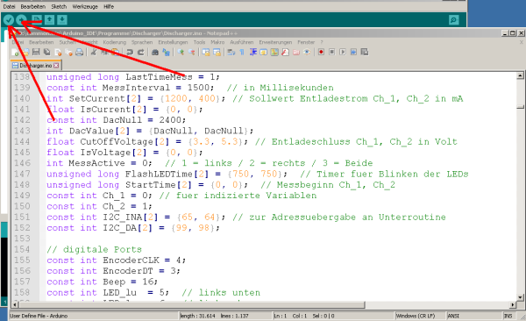This screenshot has width=526, height=321.
Task: Open the Notepad++ Einstellungen menu
Action: (x=173, y=42)
